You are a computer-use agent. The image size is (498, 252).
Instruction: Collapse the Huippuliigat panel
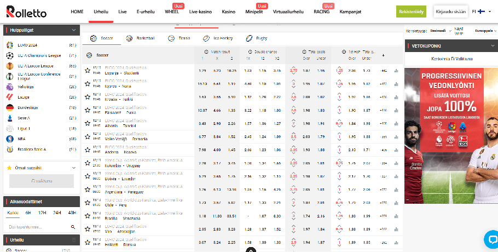pos(73,30)
